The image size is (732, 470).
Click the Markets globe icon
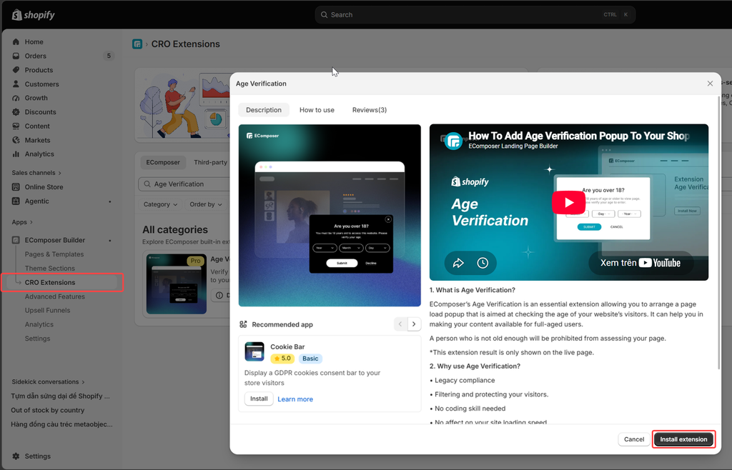[16, 140]
